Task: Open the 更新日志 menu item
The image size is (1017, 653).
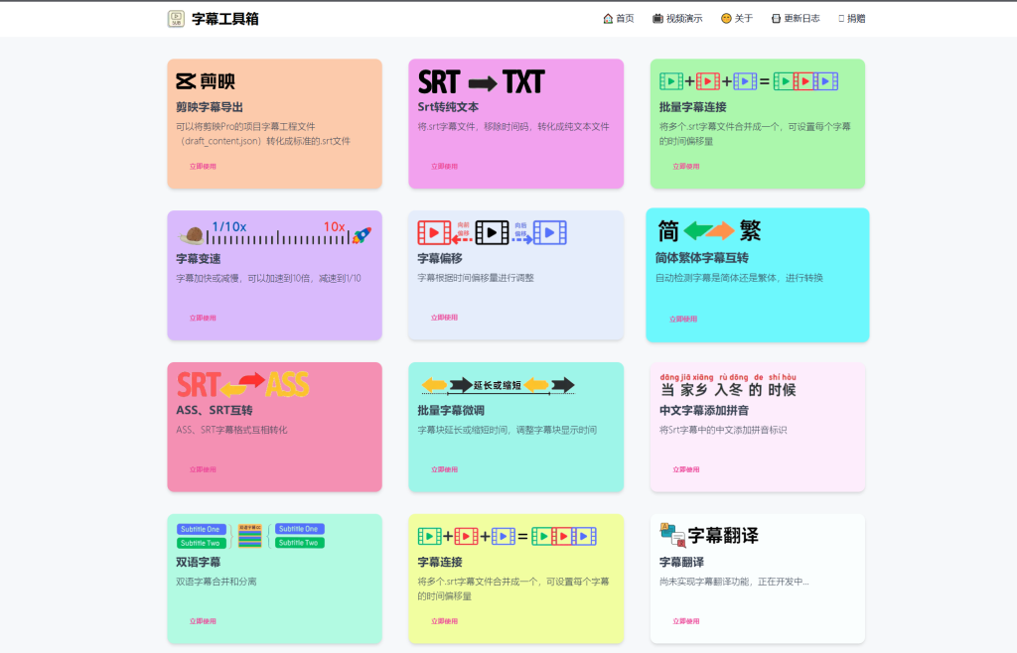Action: (x=797, y=18)
